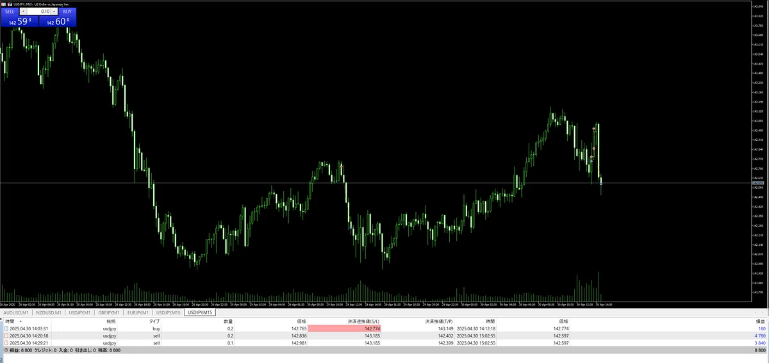Sort by the 数量 column header
Viewport: 769px width, 363px height.
pyautogui.click(x=229, y=321)
